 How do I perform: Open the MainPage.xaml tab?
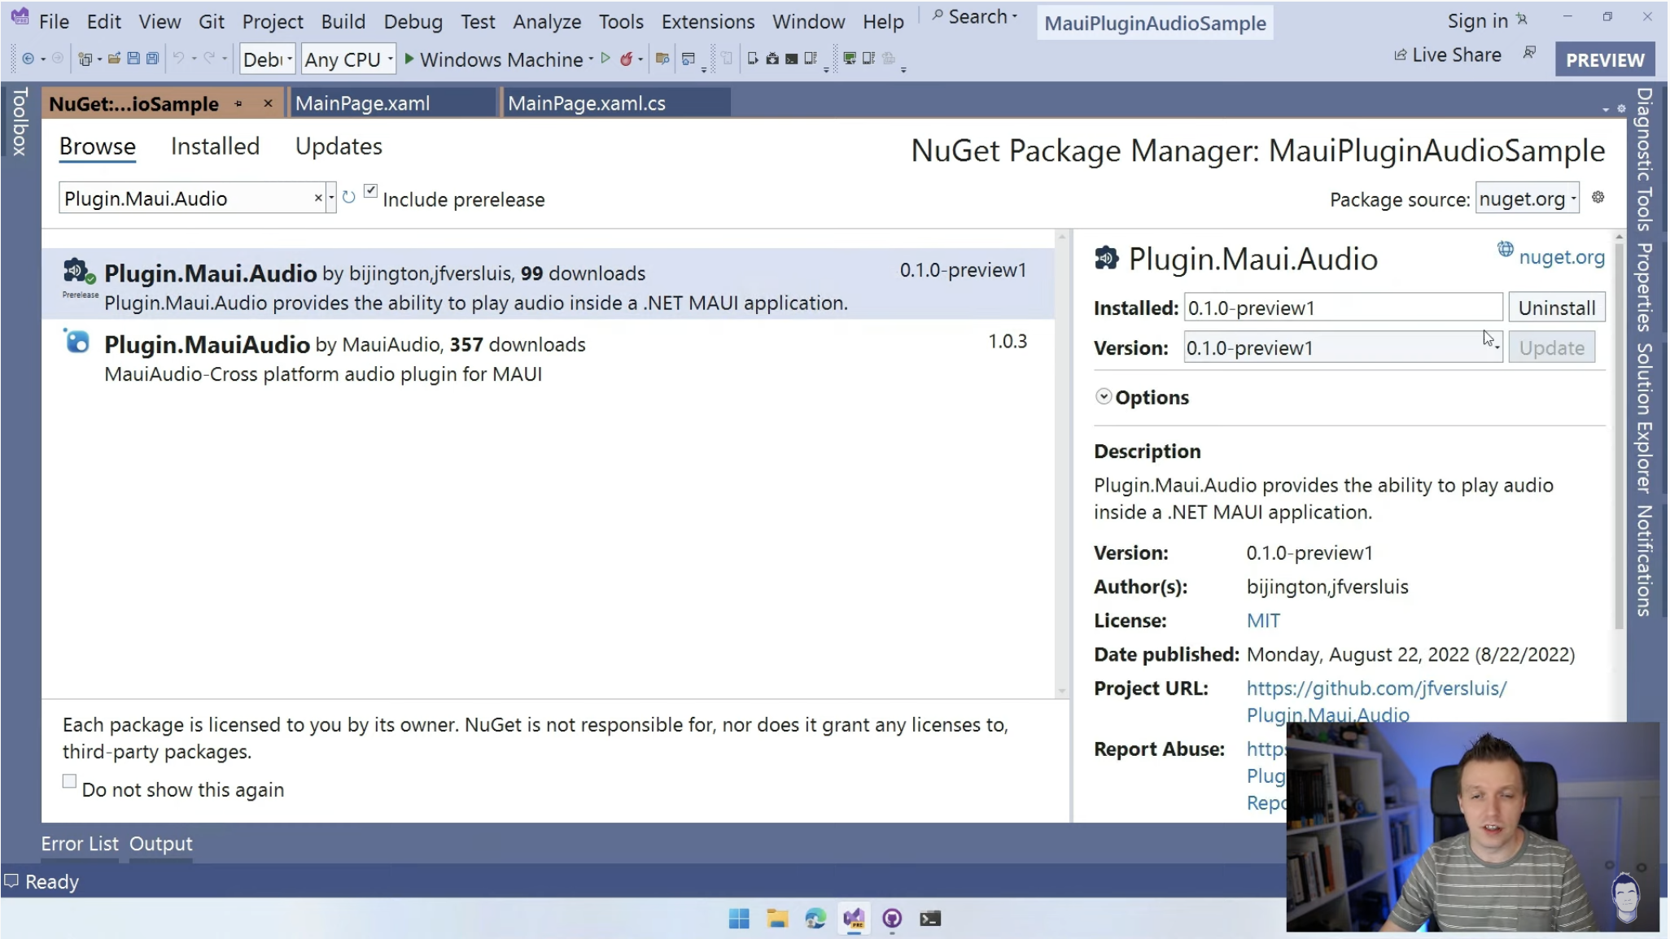coord(392,103)
